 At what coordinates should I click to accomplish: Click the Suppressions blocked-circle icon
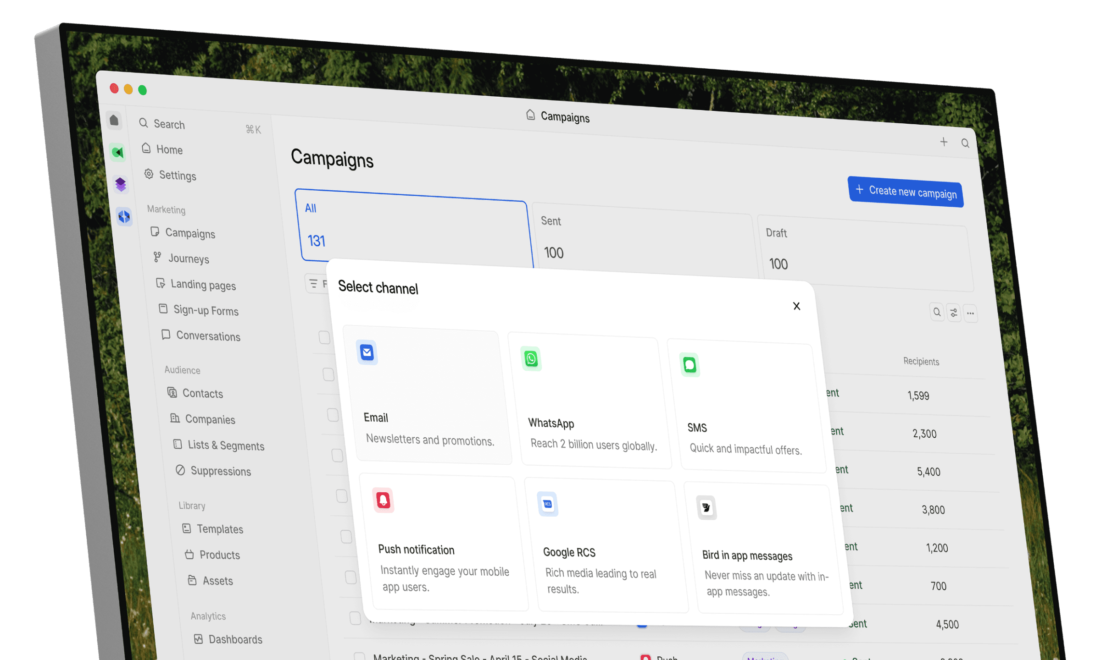coord(180,470)
